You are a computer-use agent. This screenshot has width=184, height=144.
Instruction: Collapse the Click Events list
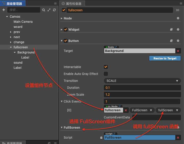[61, 101]
